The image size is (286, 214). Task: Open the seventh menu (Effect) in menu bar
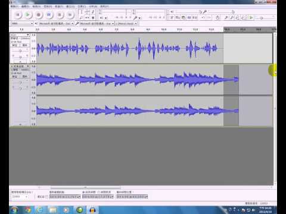click(82, 7)
